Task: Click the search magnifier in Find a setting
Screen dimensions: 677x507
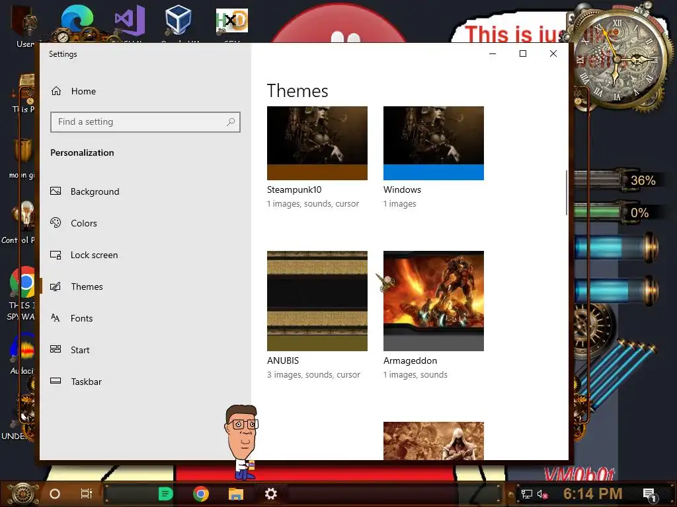Action: pyautogui.click(x=231, y=122)
